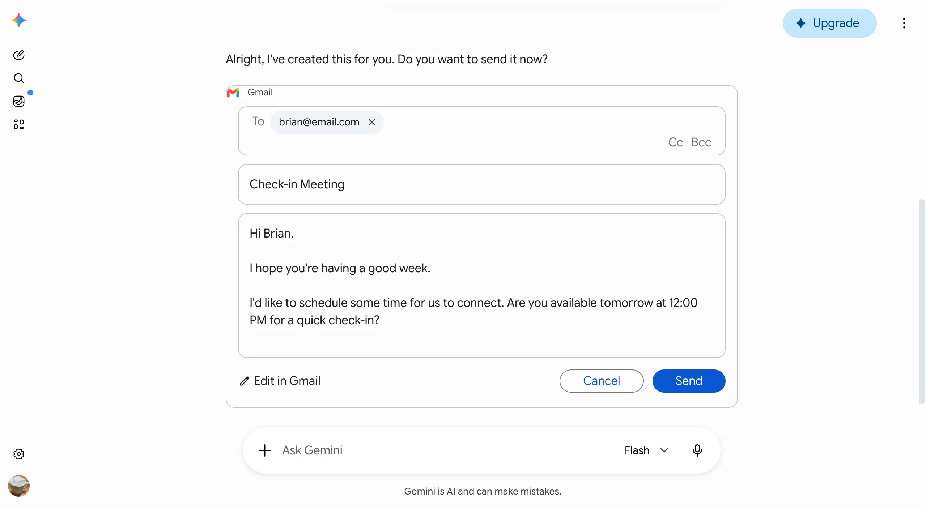
Task: Remove brian@email.com recipient chip
Action: (372, 122)
